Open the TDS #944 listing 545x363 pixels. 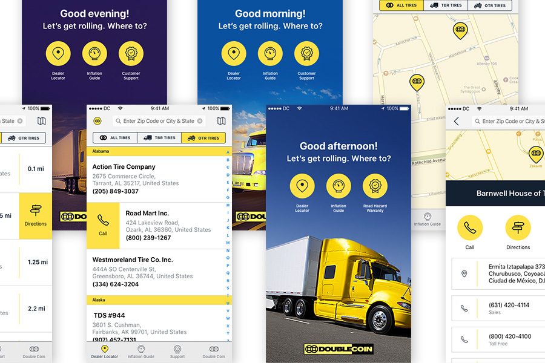coord(154,323)
